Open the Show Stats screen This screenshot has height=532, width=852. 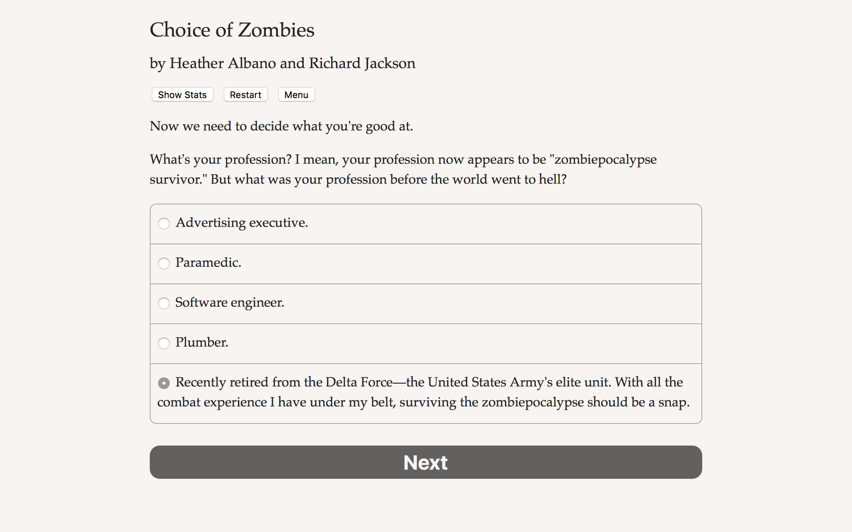[x=182, y=95]
